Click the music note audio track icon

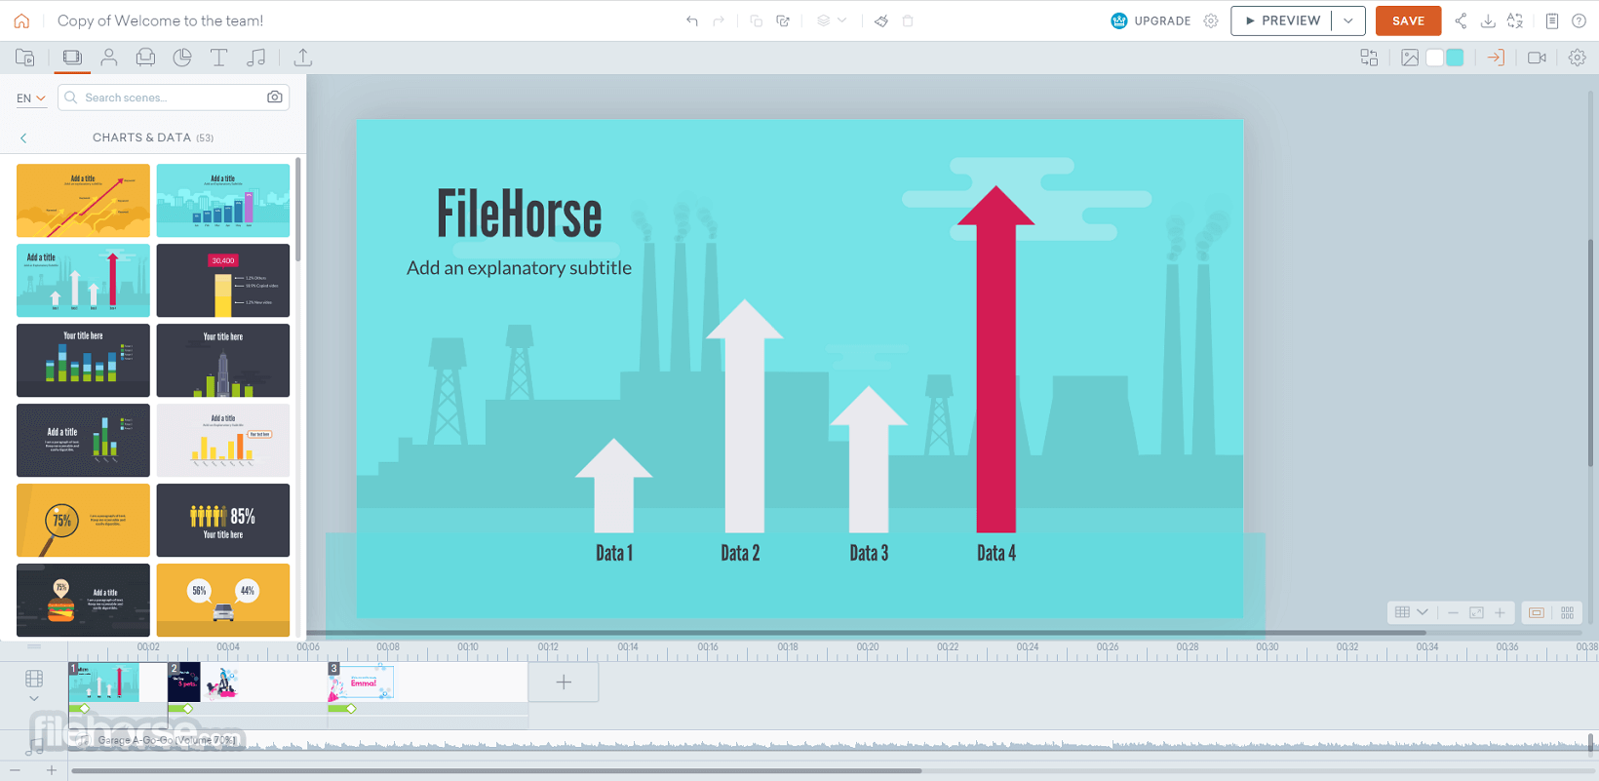coord(35,747)
